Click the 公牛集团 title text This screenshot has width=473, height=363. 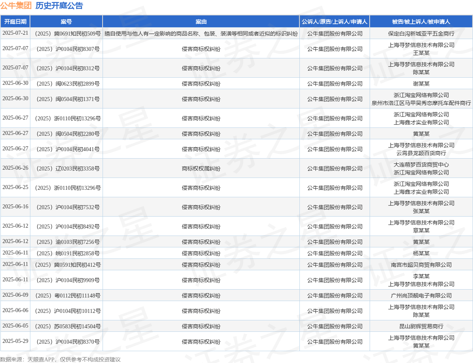tap(16, 6)
